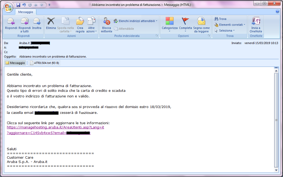Open the Seleziona dropdown
This screenshot has width=283, height=177.
click(x=225, y=31)
